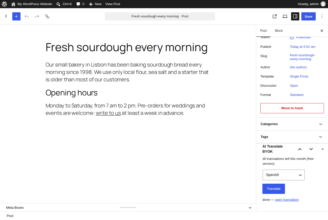Click the write to us link
328x220 pixels.
(108, 113)
